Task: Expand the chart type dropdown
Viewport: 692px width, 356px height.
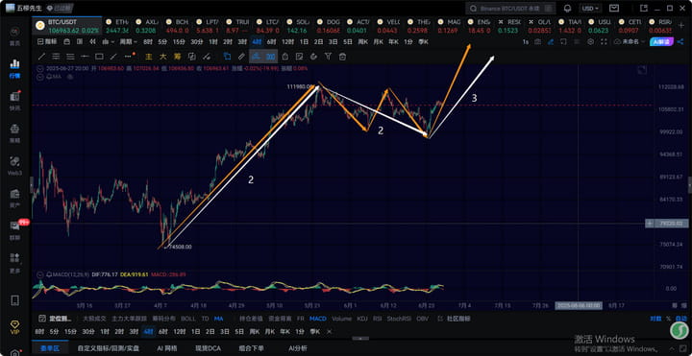Action: coord(108,42)
